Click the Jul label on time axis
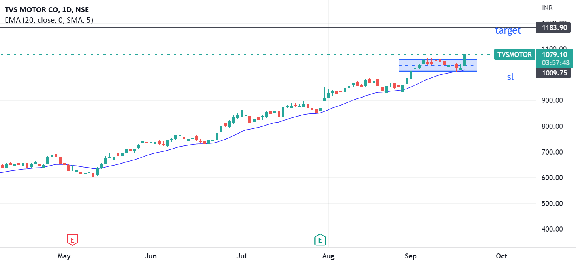 241,256
